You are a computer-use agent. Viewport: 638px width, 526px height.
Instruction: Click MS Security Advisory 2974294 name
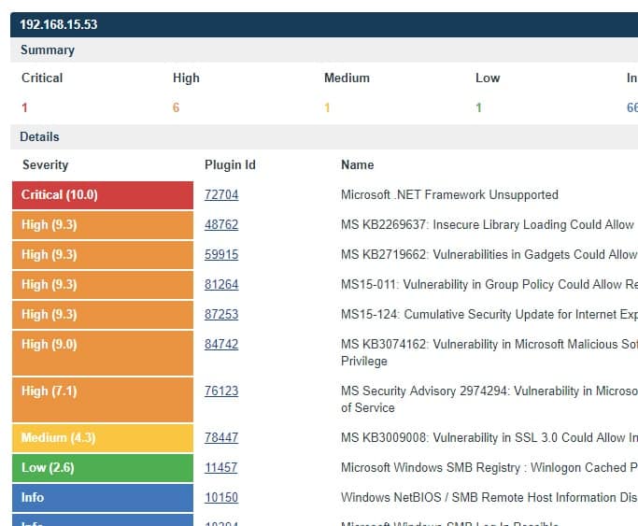click(489, 400)
